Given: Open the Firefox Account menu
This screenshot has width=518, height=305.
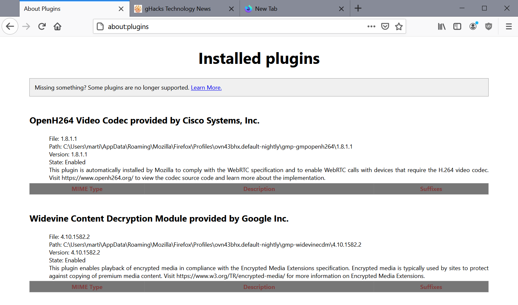Looking at the screenshot, I should pos(473,26).
